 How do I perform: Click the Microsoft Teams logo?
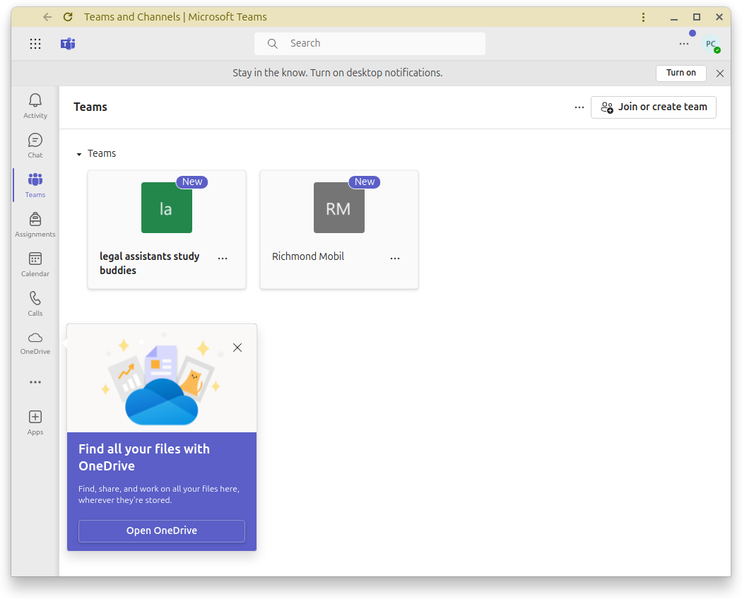click(x=68, y=44)
